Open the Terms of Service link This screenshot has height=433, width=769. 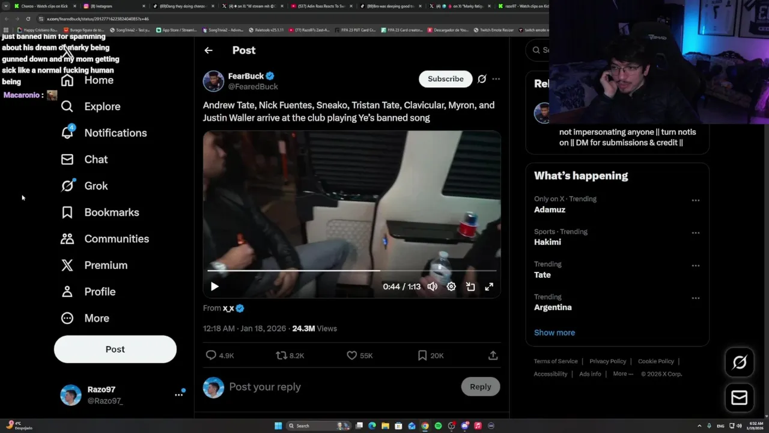(x=556, y=361)
